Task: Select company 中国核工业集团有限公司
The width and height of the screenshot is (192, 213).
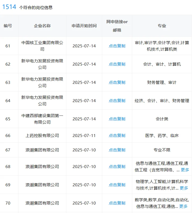Action: pos(42,46)
